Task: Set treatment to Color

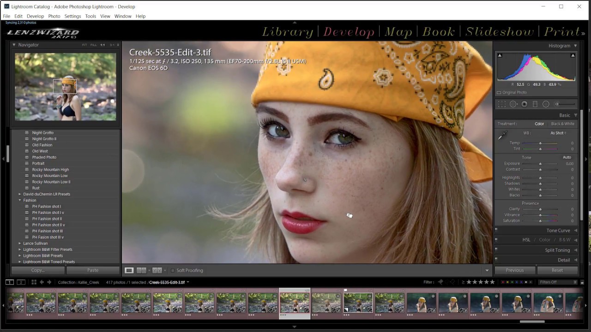Action: click(x=539, y=124)
